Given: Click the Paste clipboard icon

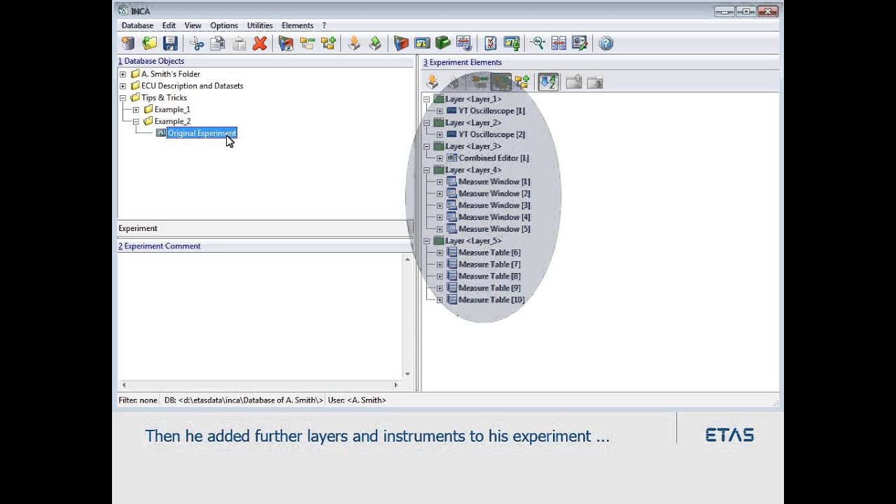Looking at the screenshot, I should (x=239, y=43).
